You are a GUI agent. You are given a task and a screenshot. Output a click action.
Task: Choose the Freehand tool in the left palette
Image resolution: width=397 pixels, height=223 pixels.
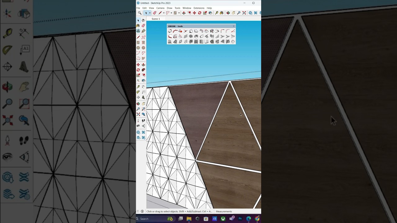[143, 37]
